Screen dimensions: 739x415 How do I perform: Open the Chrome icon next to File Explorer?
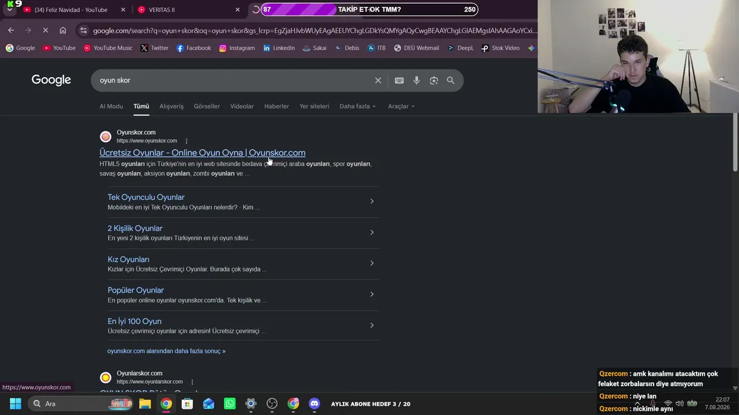(x=166, y=403)
